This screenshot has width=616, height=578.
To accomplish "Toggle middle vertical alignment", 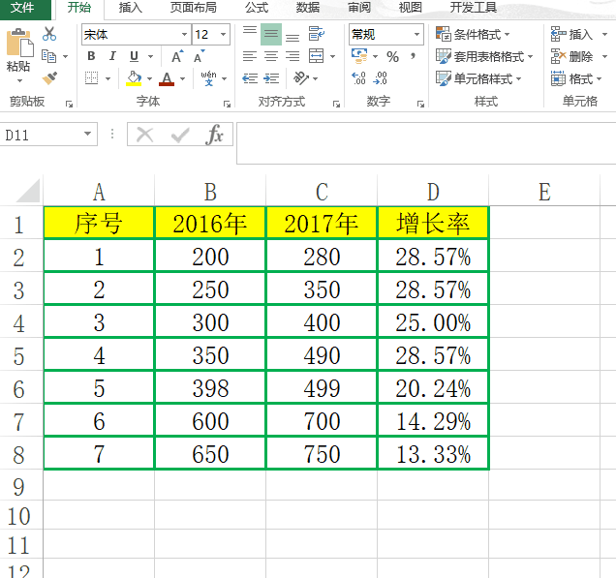I will [x=270, y=34].
